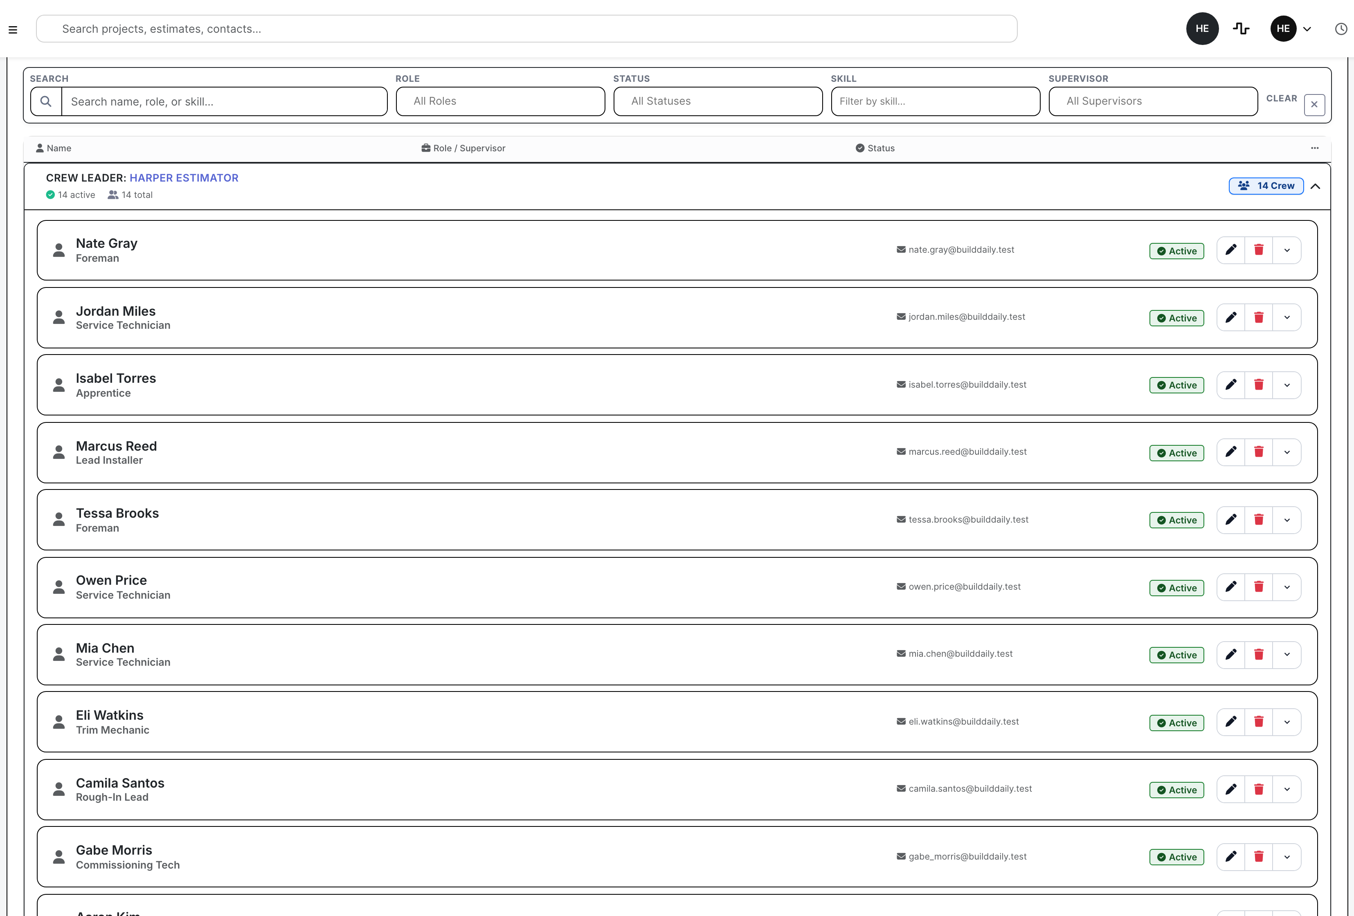Viewport: 1354px width, 916px height.
Task: Click Marcus Reed's Active status badge
Action: pyautogui.click(x=1176, y=453)
